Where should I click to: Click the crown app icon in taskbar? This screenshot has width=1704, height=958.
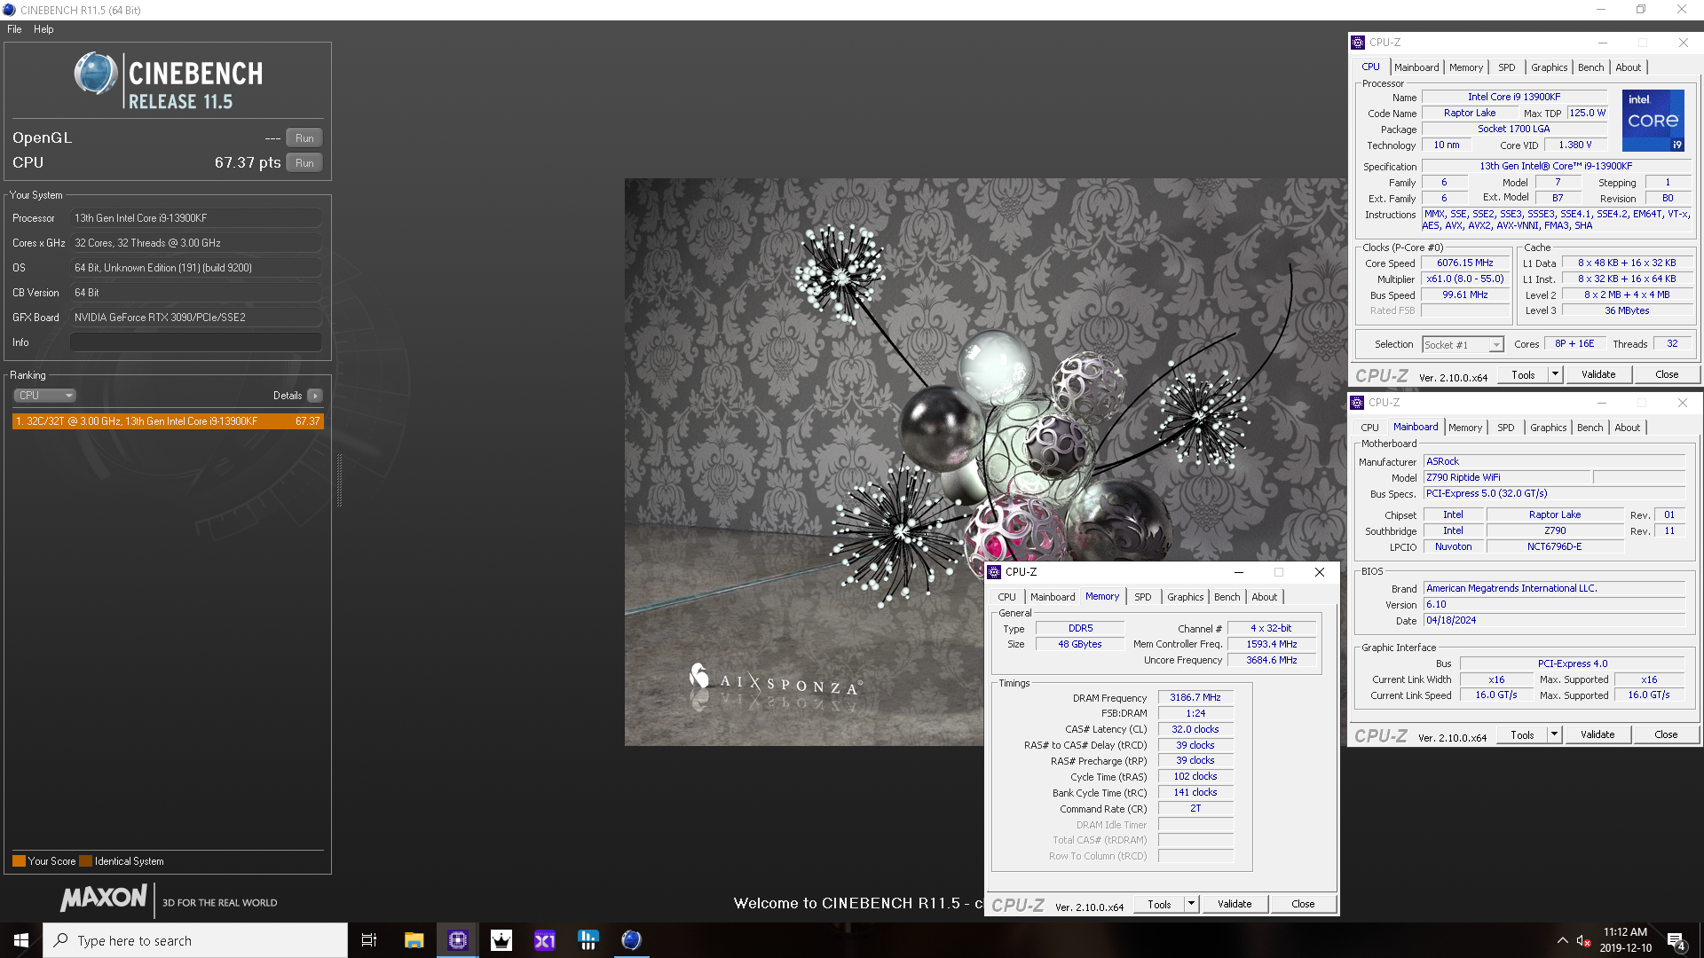pyautogui.click(x=501, y=940)
